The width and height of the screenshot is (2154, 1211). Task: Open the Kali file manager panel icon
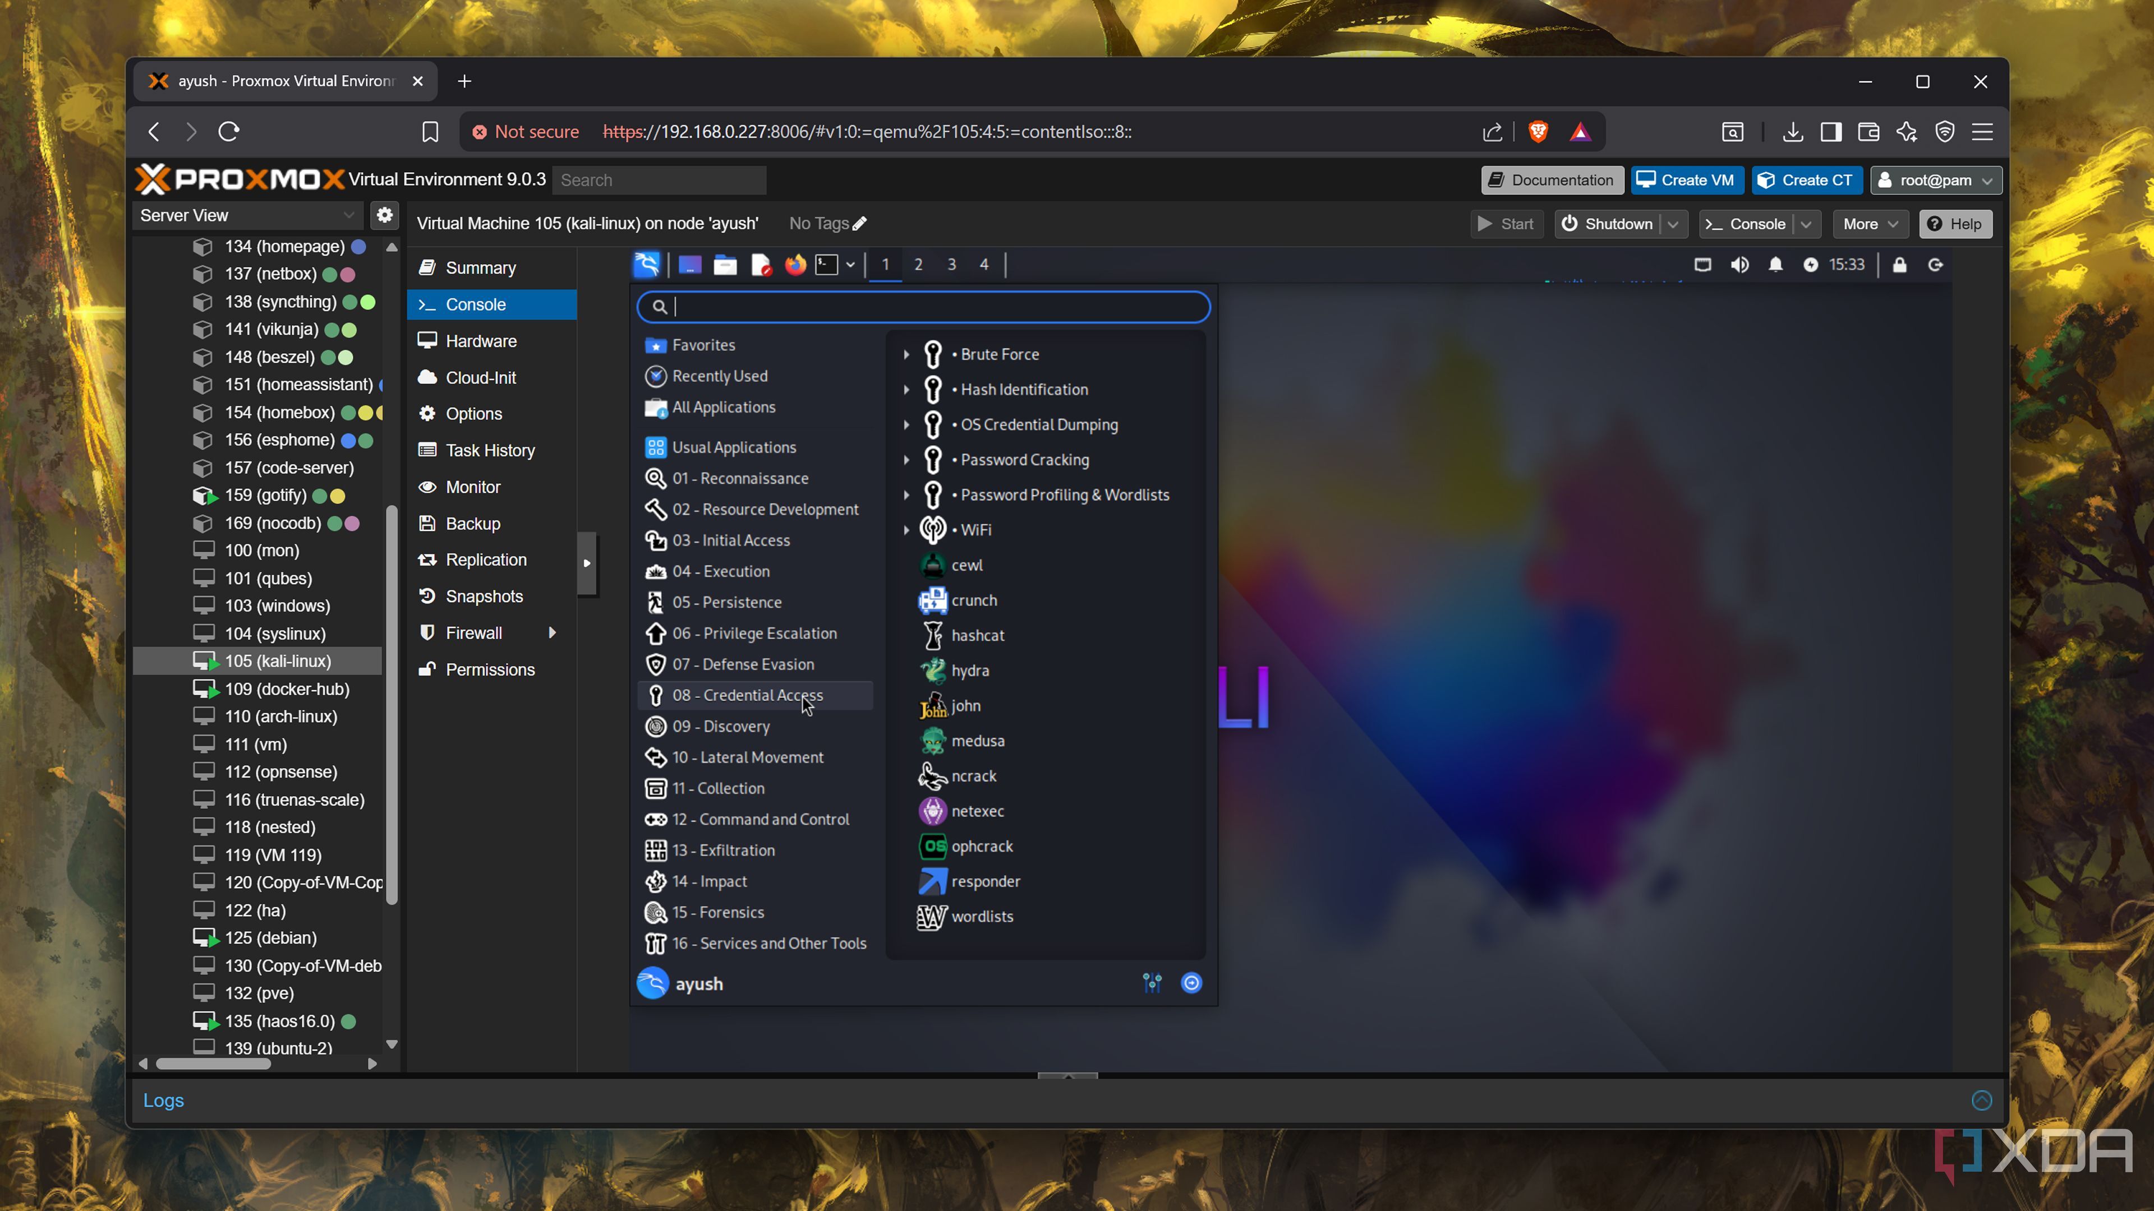(725, 265)
